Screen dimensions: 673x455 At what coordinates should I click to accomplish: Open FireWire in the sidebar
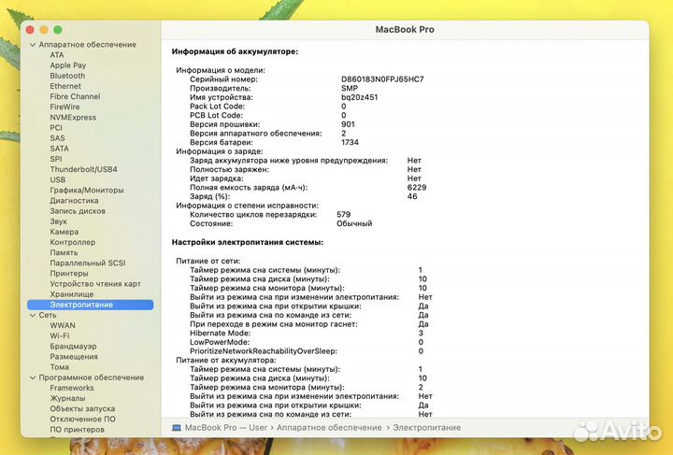point(64,107)
